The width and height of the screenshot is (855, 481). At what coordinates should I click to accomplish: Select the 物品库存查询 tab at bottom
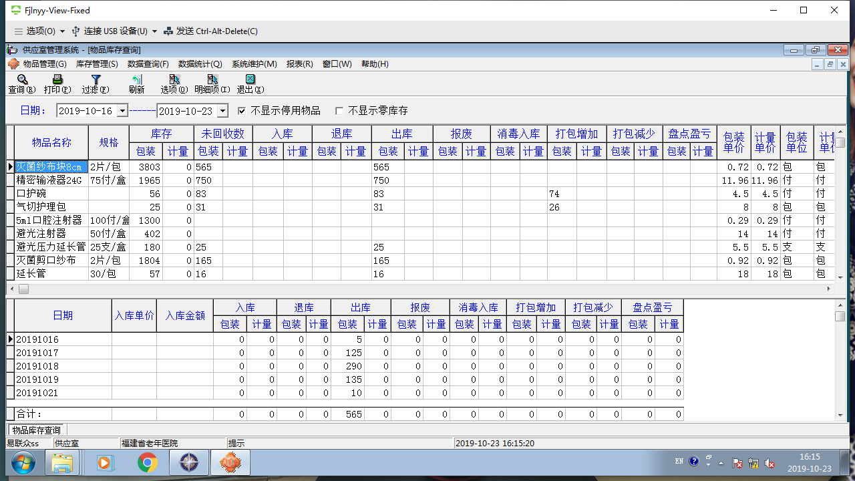click(x=37, y=430)
